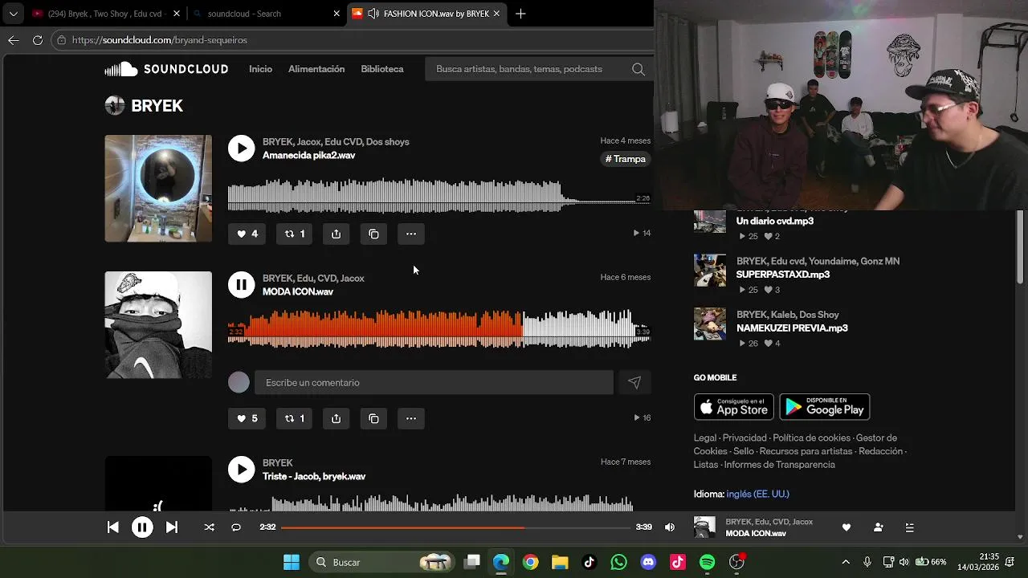1028x578 pixels.
Task: Click the App Store download badge
Action: click(734, 407)
